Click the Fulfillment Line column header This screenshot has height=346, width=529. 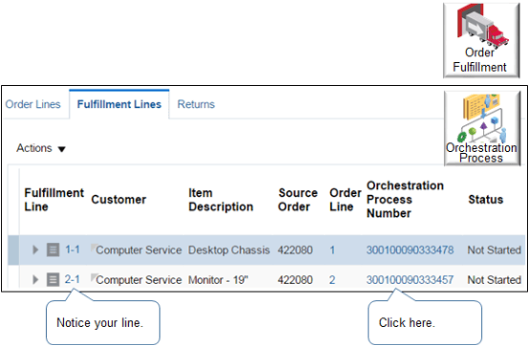click(x=54, y=200)
